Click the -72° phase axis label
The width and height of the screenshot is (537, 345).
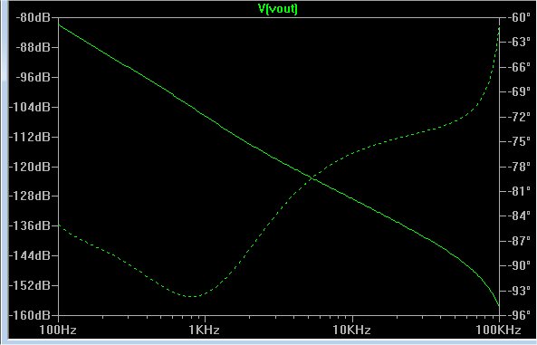coord(519,117)
